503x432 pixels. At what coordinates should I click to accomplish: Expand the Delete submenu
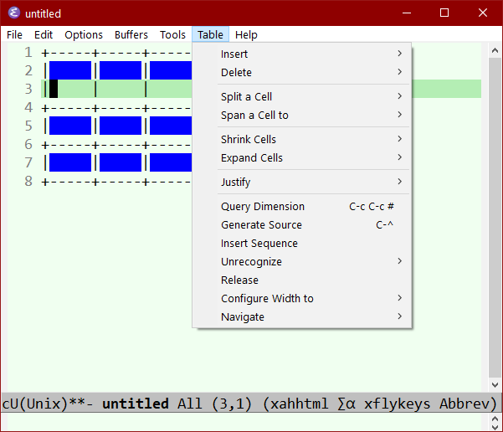click(301, 72)
